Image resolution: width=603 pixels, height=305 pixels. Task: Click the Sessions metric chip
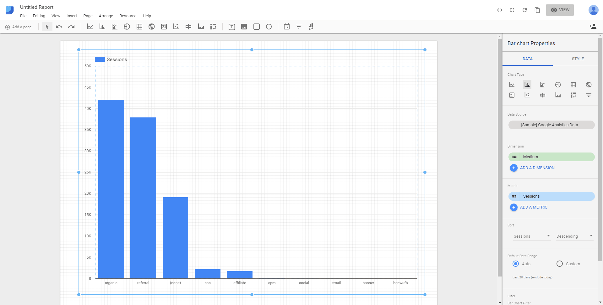point(551,196)
